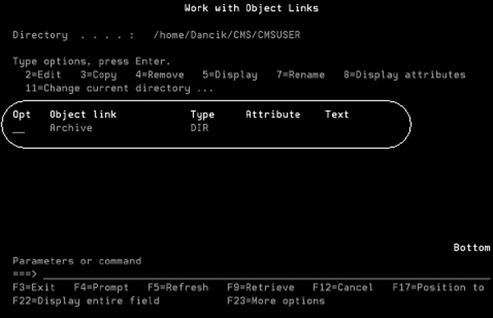
Task: Click the directory path /home/Dancik/CMS/CMSUSER
Action: coord(227,35)
